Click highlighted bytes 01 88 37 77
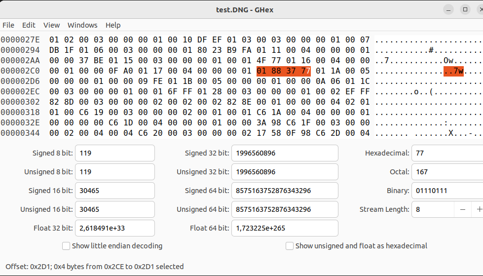483x276 pixels. click(284, 71)
